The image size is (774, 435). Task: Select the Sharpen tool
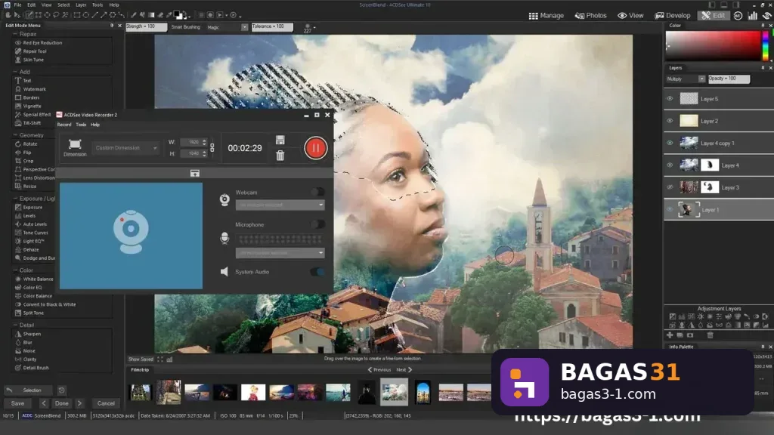point(28,334)
